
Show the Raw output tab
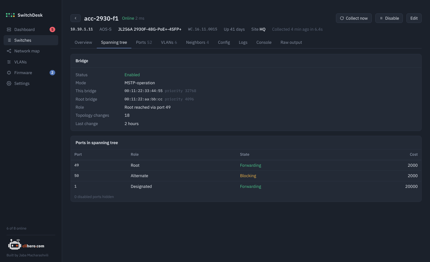click(x=291, y=42)
